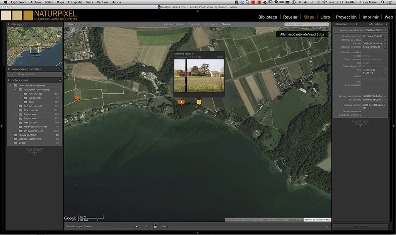Image resolution: width=396 pixels, height=235 pixels.
Task: Open toolbar options arrow at right
Action: (328, 226)
